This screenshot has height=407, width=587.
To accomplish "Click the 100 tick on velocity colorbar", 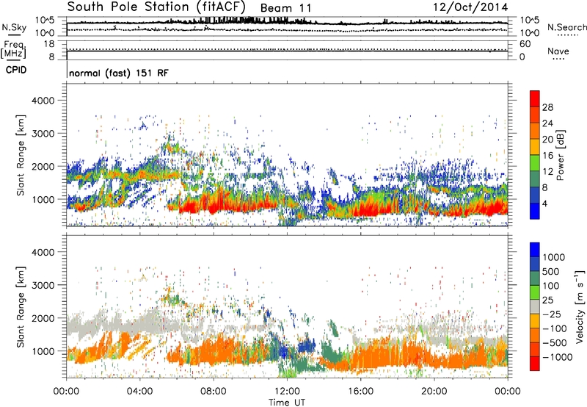I will click(551, 286).
